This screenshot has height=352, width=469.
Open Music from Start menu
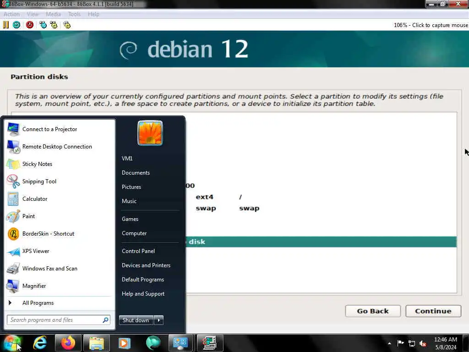[150, 201]
